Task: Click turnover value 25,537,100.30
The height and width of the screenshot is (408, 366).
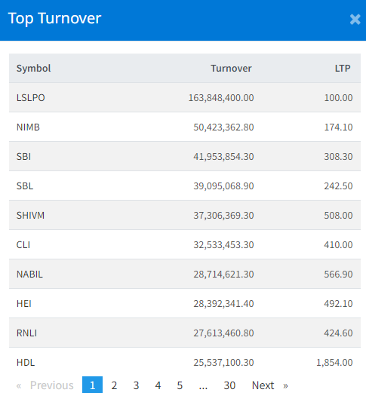Action: tap(223, 363)
